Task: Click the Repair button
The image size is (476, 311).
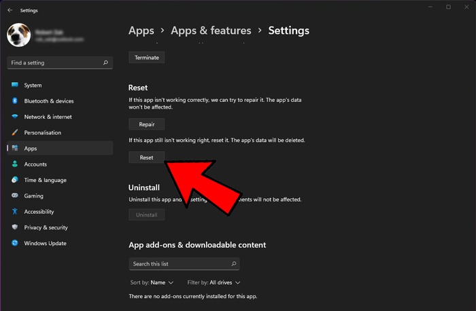Action: (147, 124)
